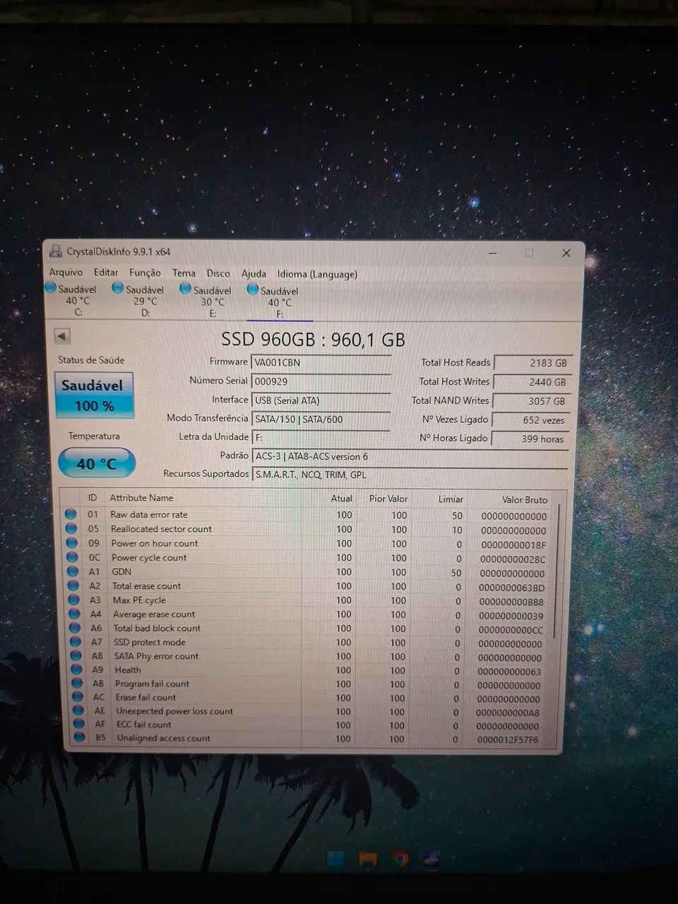Click the Letra da Unidade field
The image size is (678, 904).
click(321, 438)
